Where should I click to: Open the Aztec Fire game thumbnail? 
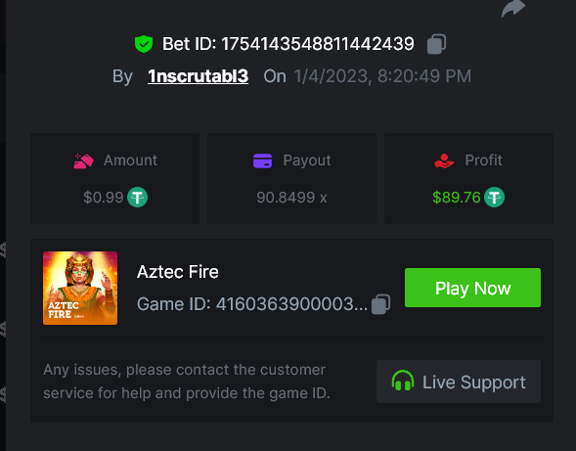coord(80,289)
